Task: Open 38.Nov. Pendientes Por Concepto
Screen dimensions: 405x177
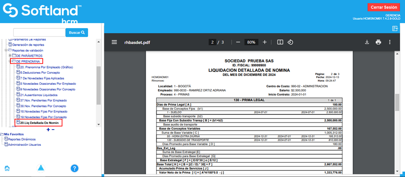Action: click(x=44, y=106)
